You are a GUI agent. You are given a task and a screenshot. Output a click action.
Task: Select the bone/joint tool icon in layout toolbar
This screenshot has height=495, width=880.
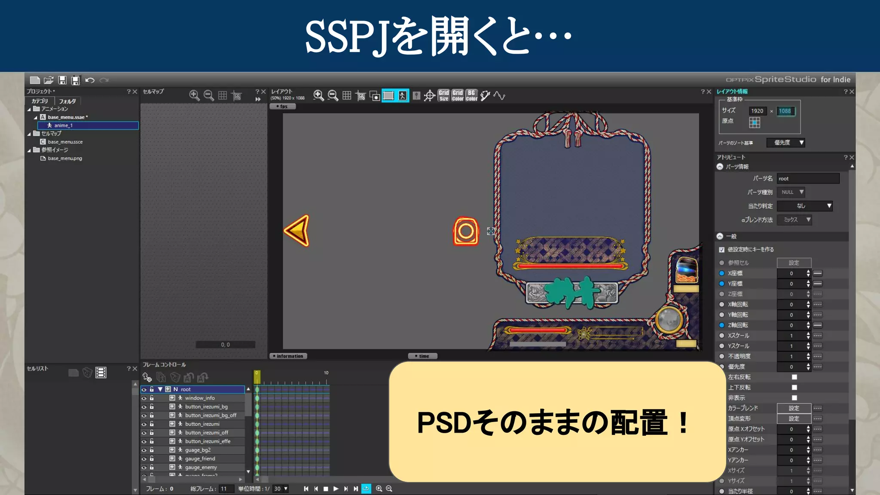point(485,95)
